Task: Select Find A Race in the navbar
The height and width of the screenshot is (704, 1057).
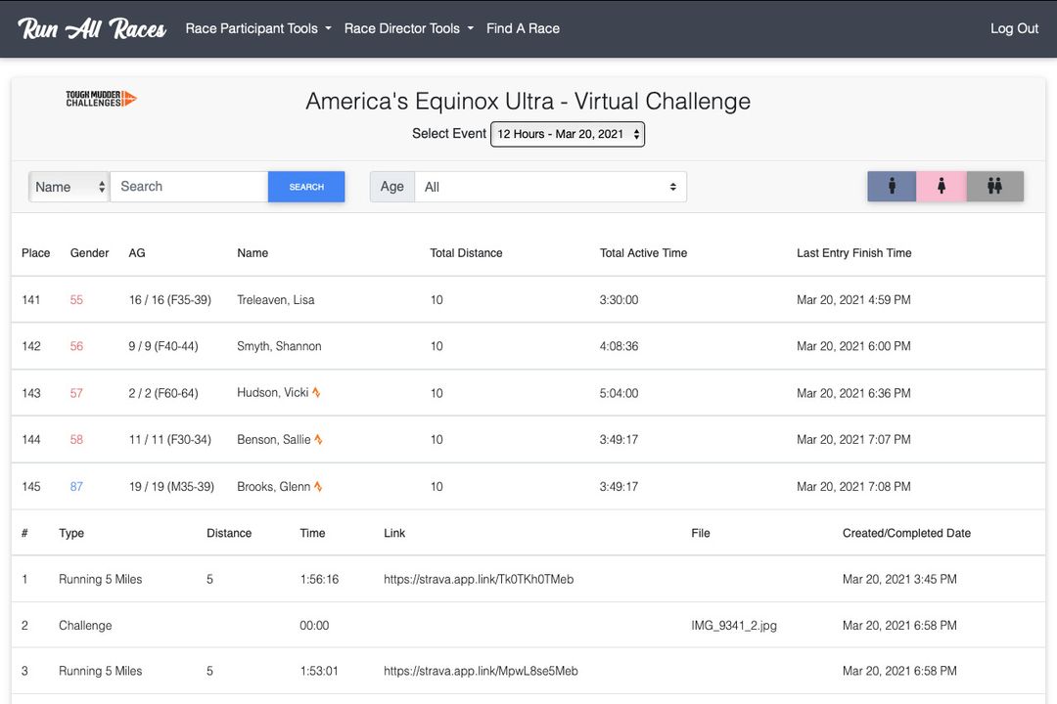Action: click(x=523, y=28)
